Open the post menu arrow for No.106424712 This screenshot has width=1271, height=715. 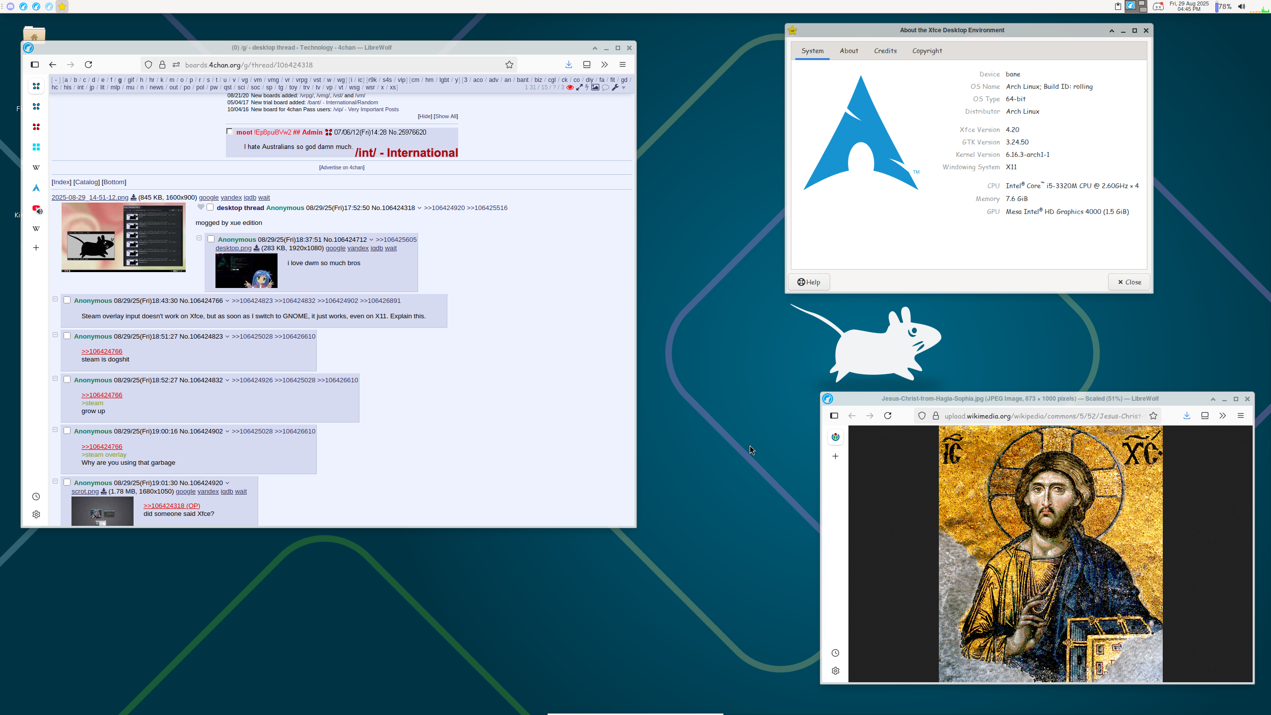click(x=371, y=240)
